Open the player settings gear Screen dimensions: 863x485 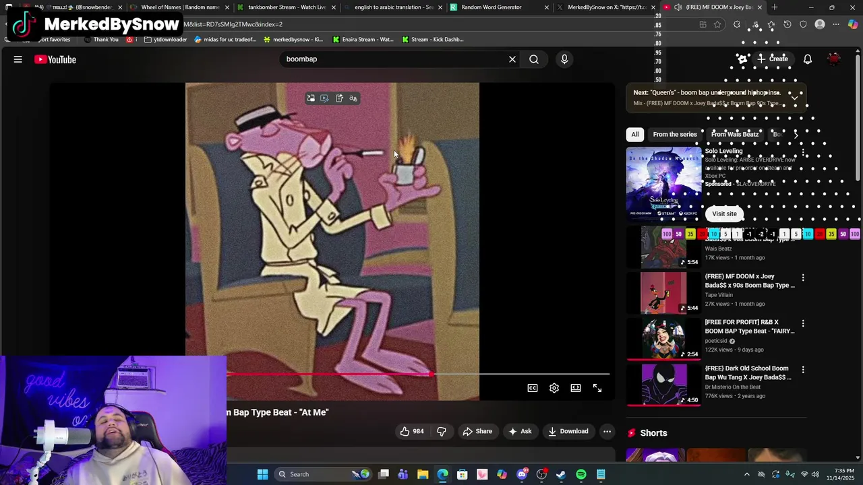tap(554, 388)
